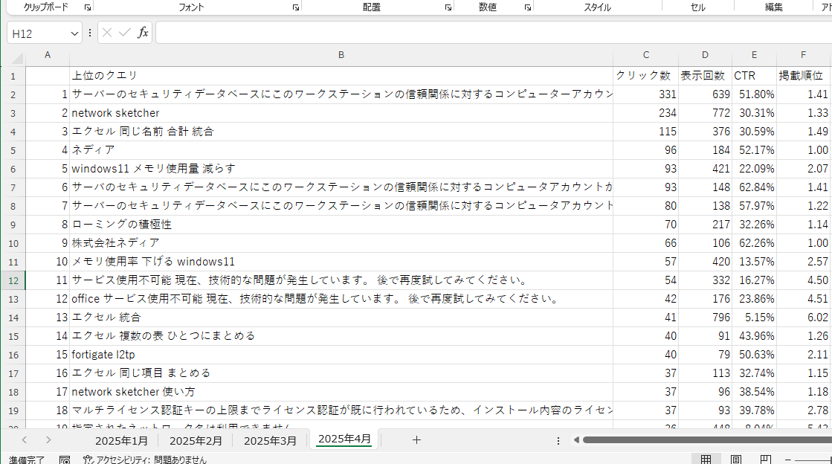
Task: Click the previous sheet navigation arrow
Action: point(25,439)
